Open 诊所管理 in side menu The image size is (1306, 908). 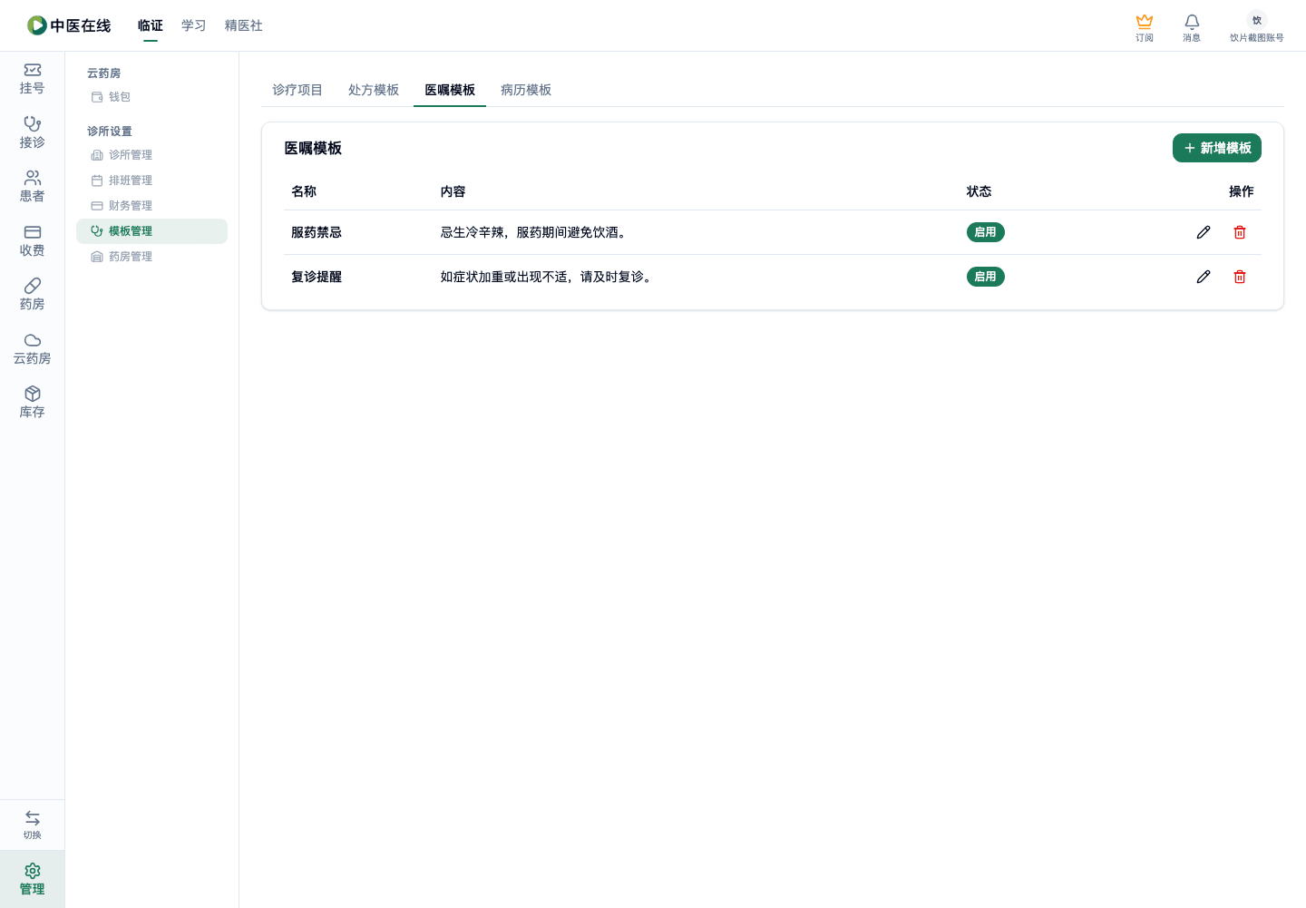[x=151, y=155]
